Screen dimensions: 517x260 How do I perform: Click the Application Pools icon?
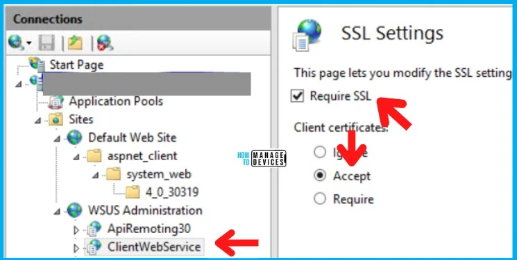(x=56, y=101)
